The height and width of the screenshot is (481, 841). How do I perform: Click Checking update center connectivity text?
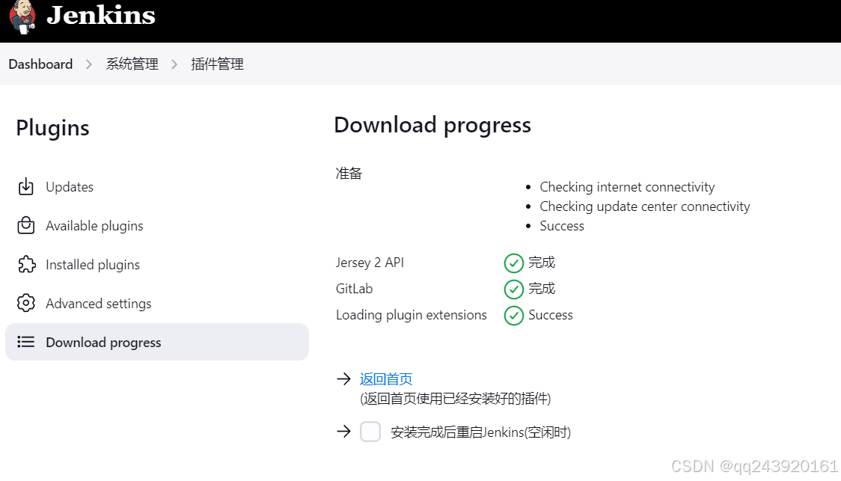click(x=645, y=206)
